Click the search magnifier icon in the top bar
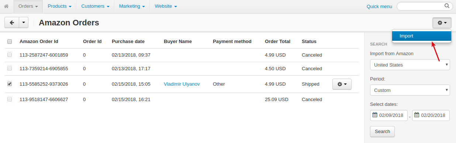Image resolution: width=456 pixels, height=143 pixels. tap(447, 6)
